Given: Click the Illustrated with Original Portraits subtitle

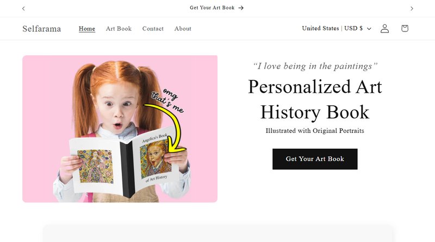Looking at the screenshot, I should click(315, 131).
